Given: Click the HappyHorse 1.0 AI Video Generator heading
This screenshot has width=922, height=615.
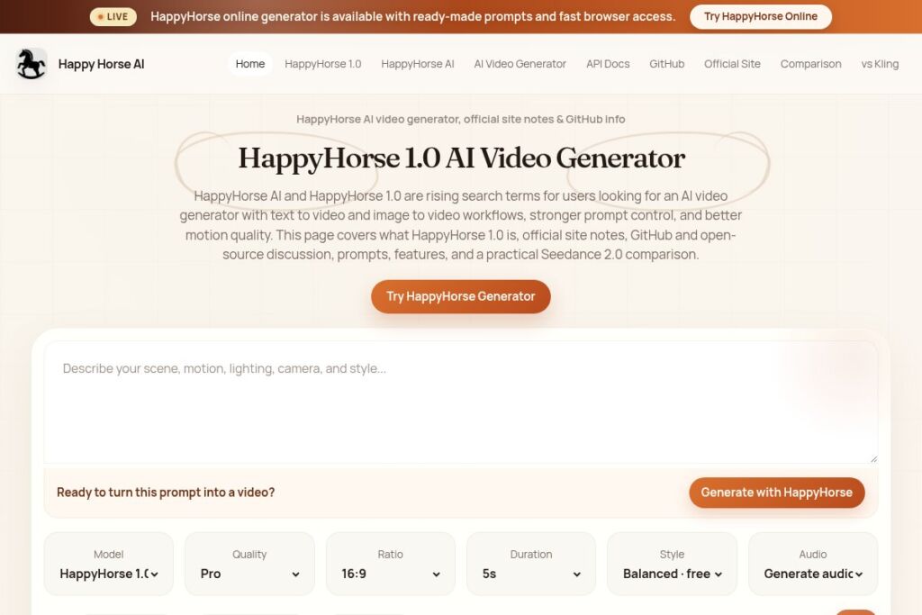Looking at the screenshot, I should pos(462,158).
